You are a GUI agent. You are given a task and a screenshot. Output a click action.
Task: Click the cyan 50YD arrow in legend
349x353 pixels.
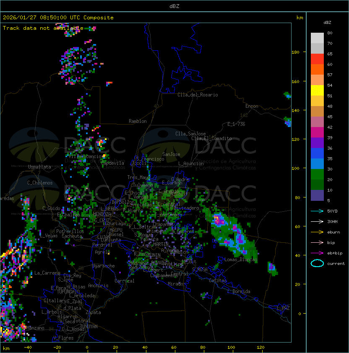tap(317, 211)
